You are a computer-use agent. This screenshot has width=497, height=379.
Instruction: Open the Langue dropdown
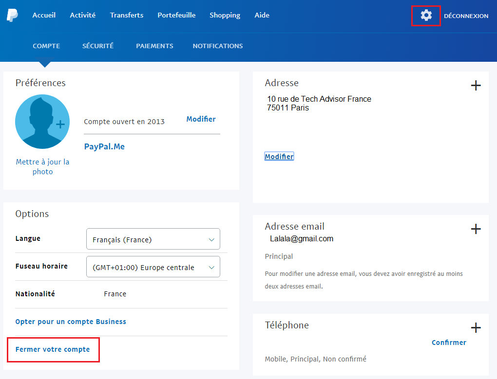pos(153,239)
